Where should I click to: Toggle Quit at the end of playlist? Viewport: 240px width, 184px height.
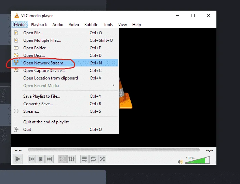[x=65, y=122]
